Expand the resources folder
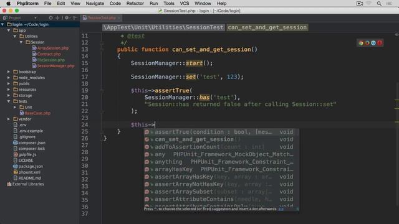399x224 pixels. [9, 90]
